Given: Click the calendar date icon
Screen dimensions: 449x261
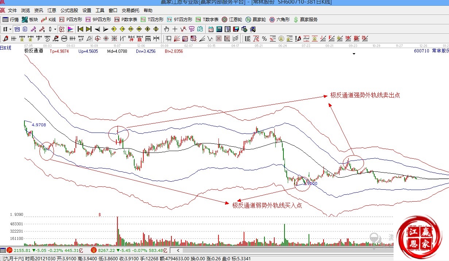Looking at the screenshot, I should [x=211, y=29].
